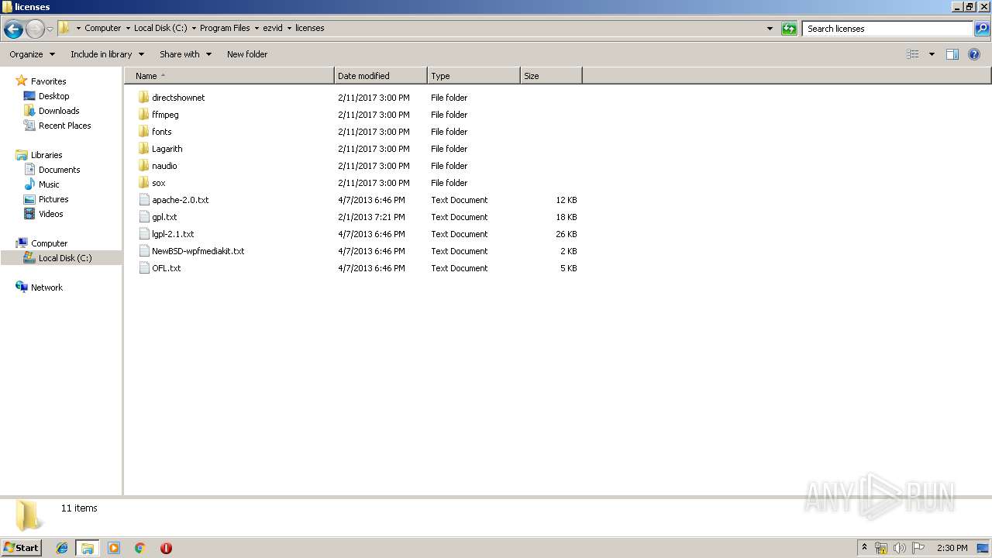Select the apache-2.0.txt file icon

[143, 200]
